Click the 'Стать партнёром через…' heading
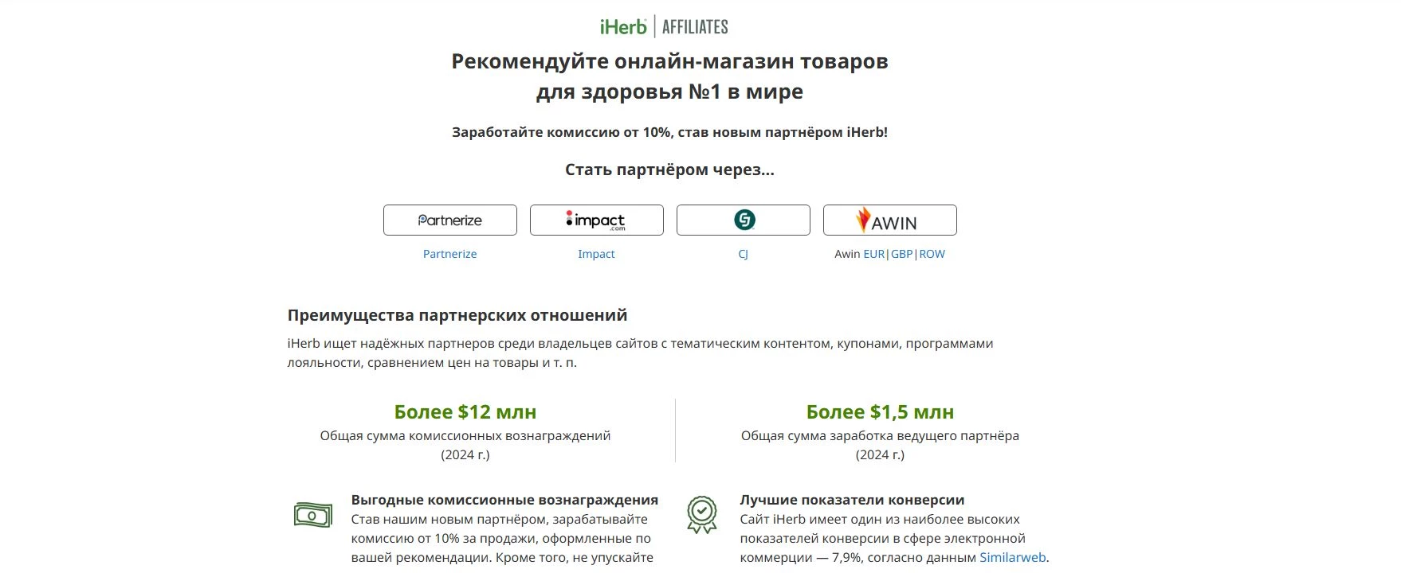Image resolution: width=1401 pixels, height=573 pixels. coord(669,170)
